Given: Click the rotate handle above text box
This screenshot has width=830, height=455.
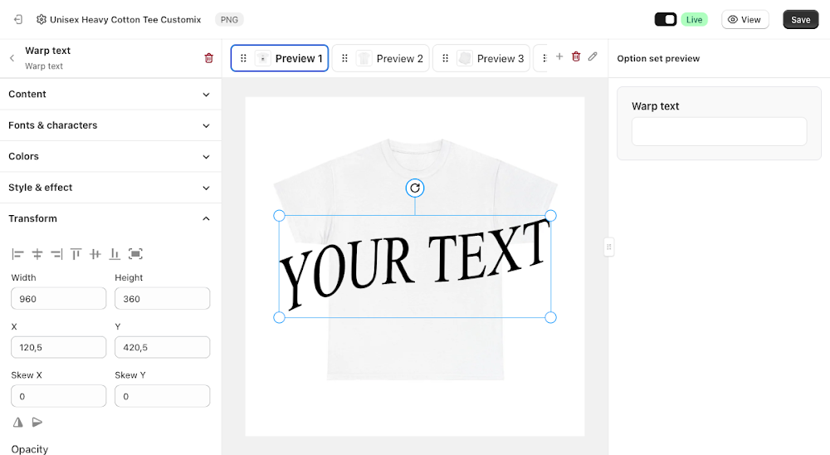Looking at the screenshot, I should click(x=415, y=188).
